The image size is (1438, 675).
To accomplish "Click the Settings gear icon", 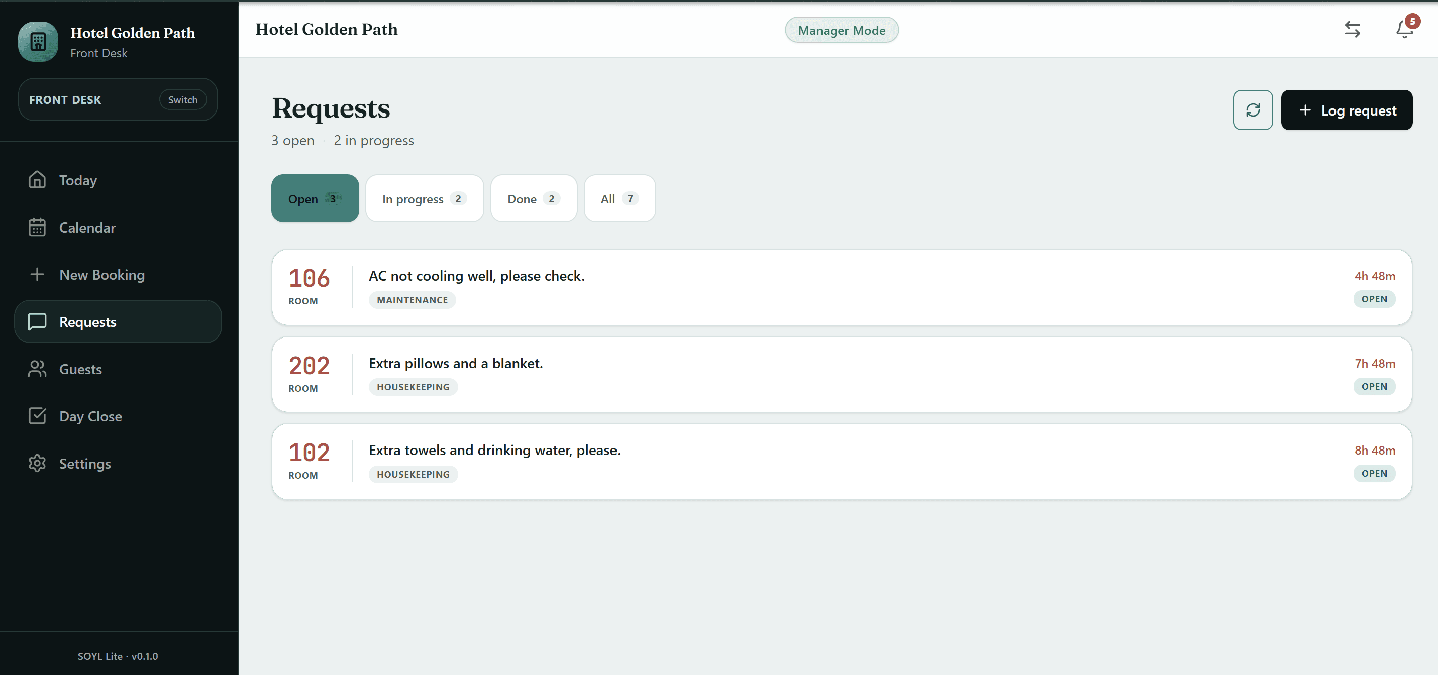I will [x=37, y=463].
